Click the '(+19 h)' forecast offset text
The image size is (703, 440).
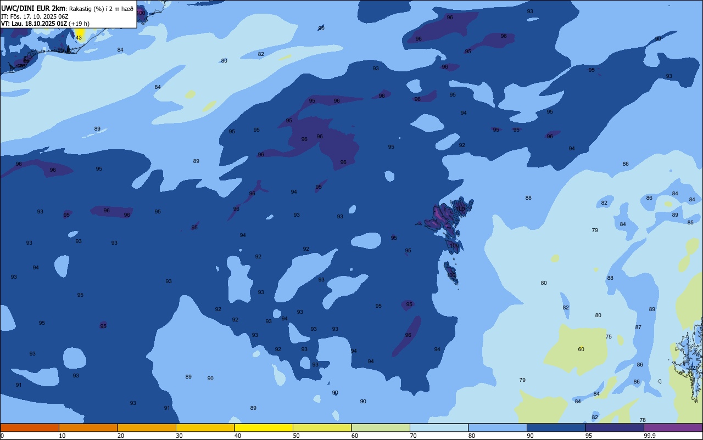(x=79, y=24)
